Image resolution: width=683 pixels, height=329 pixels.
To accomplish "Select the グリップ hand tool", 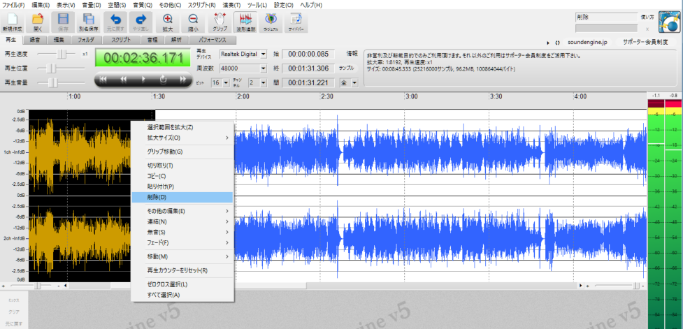I will pyautogui.click(x=220, y=22).
